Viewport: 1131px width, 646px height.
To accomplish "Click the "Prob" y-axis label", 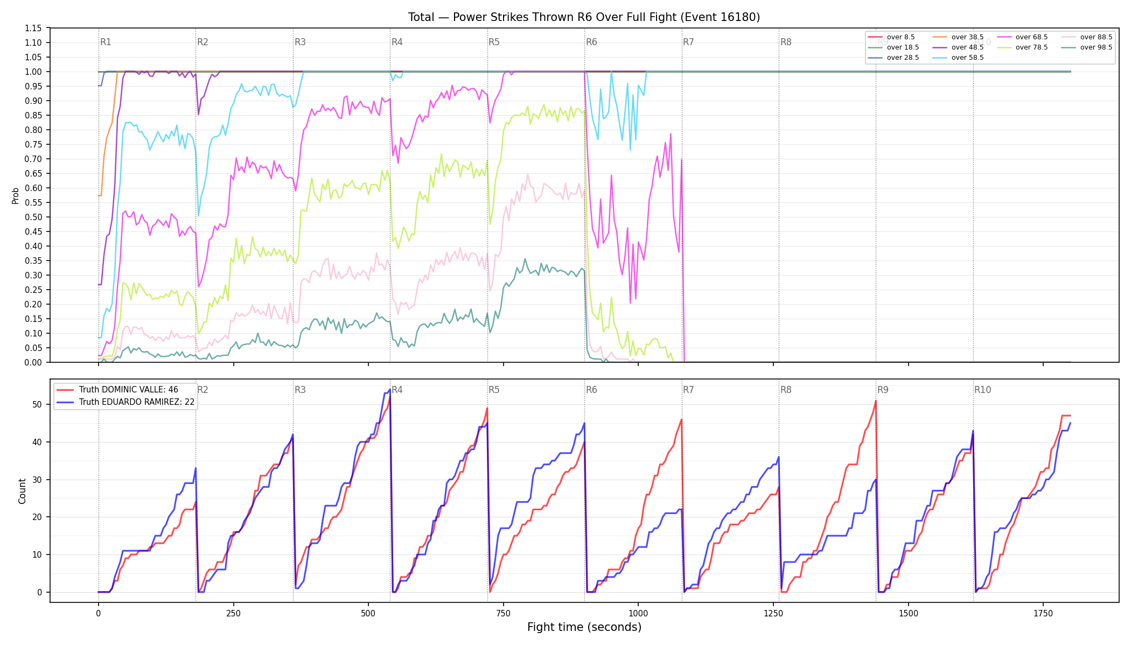I will point(16,195).
